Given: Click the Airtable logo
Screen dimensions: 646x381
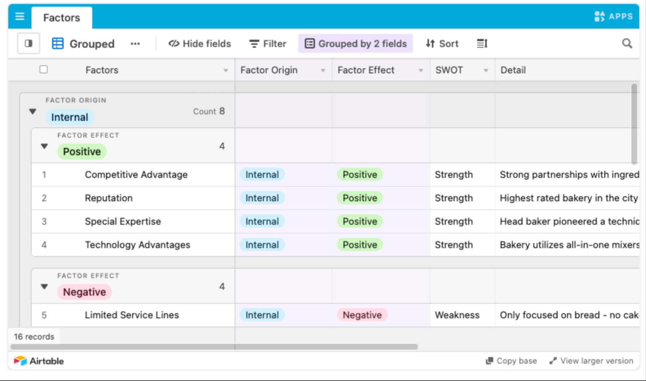Looking at the screenshot, I should [39, 361].
